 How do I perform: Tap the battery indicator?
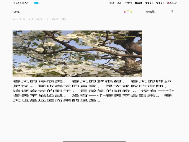click(x=172, y=3)
